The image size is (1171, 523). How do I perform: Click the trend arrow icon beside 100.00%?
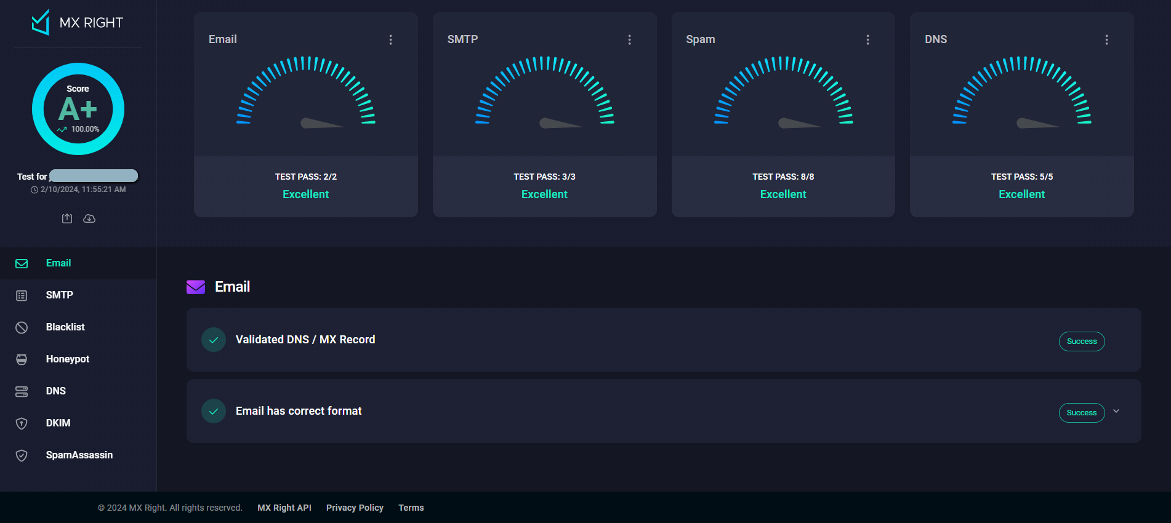pos(62,129)
